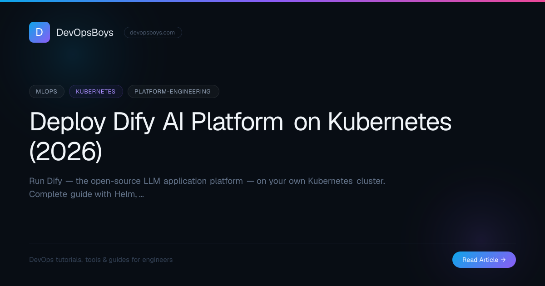Select the MLOPS tag
The image size is (545, 286).
pos(47,91)
